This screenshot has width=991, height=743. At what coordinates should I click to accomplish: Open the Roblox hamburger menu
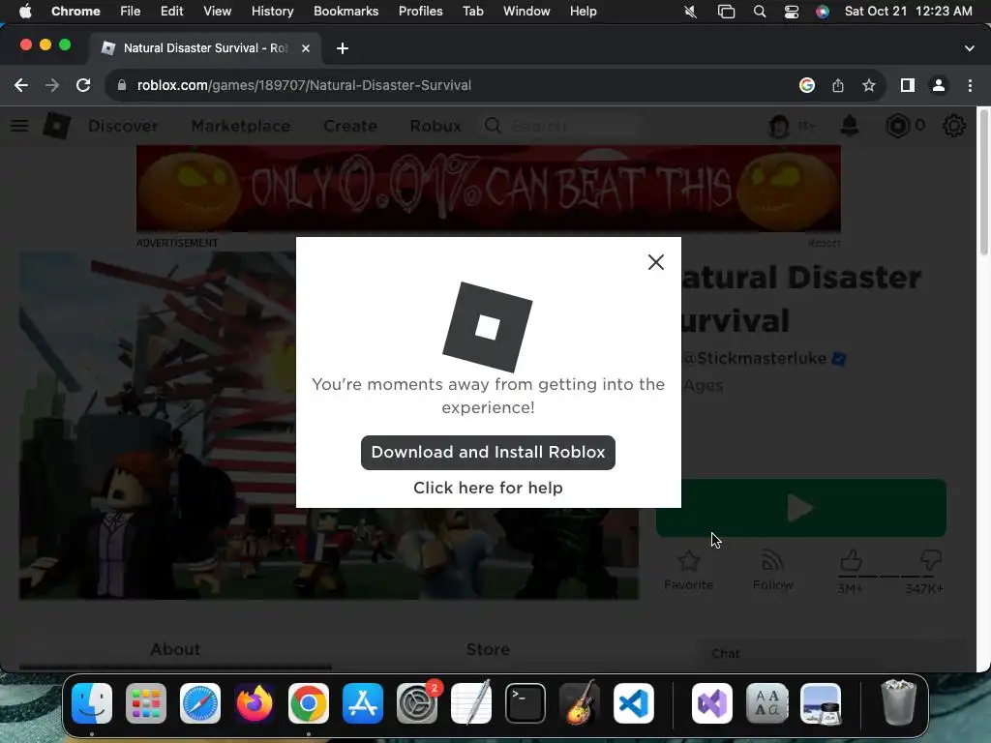[19, 126]
